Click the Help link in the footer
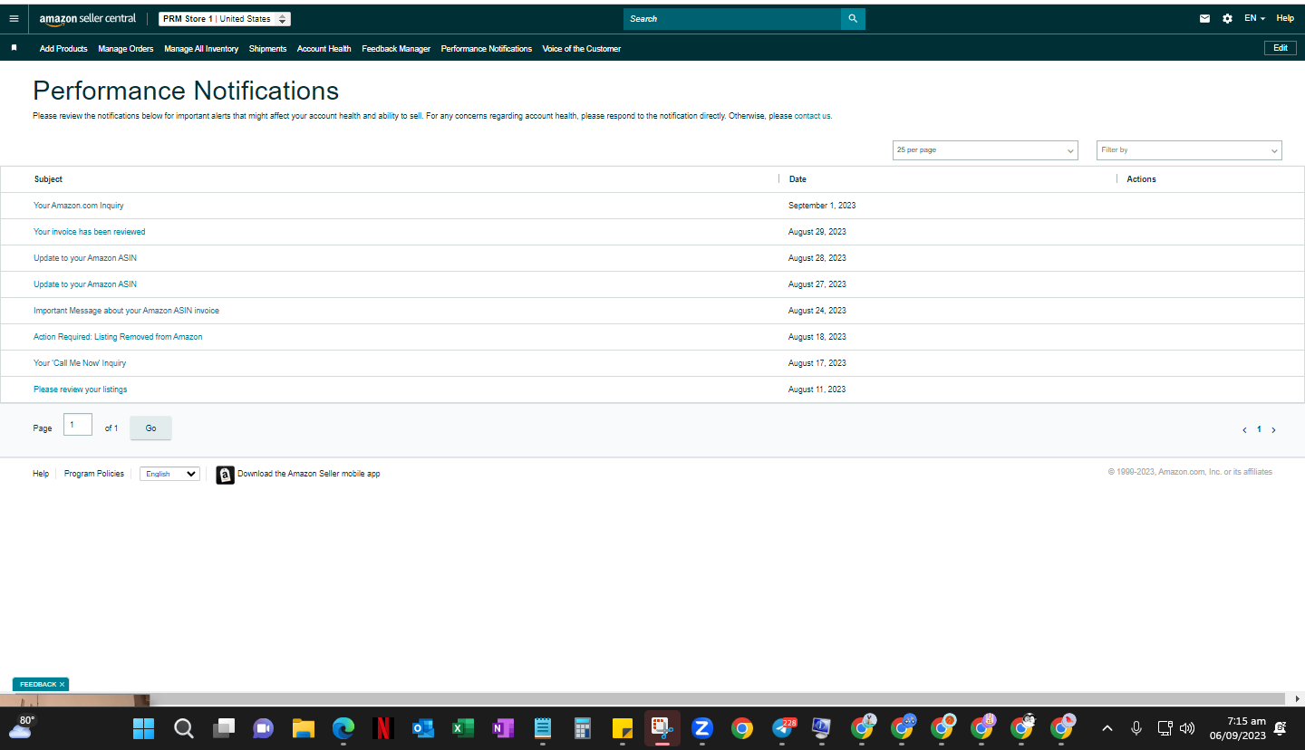The image size is (1305, 750). click(x=41, y=474)
